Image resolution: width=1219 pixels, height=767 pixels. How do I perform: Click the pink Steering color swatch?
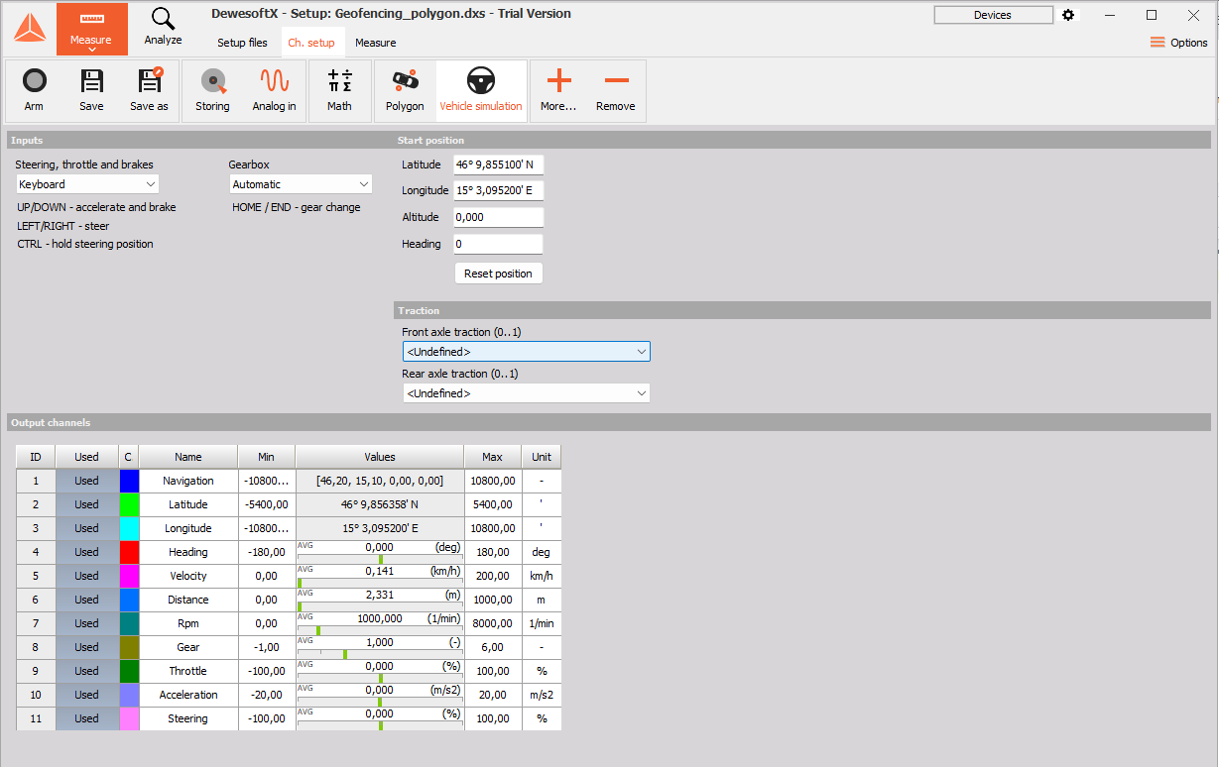pyautogui.click(x=129, y=718)
